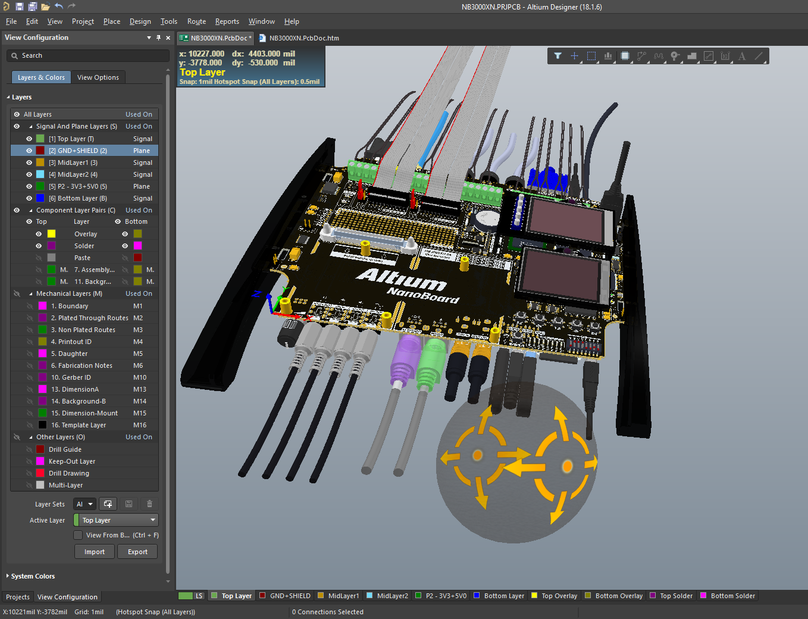This screenshot has width=808, height=619.
Task: Create a new layer set with plus icon
Action: pyautogui.click(x=108, y=504)
